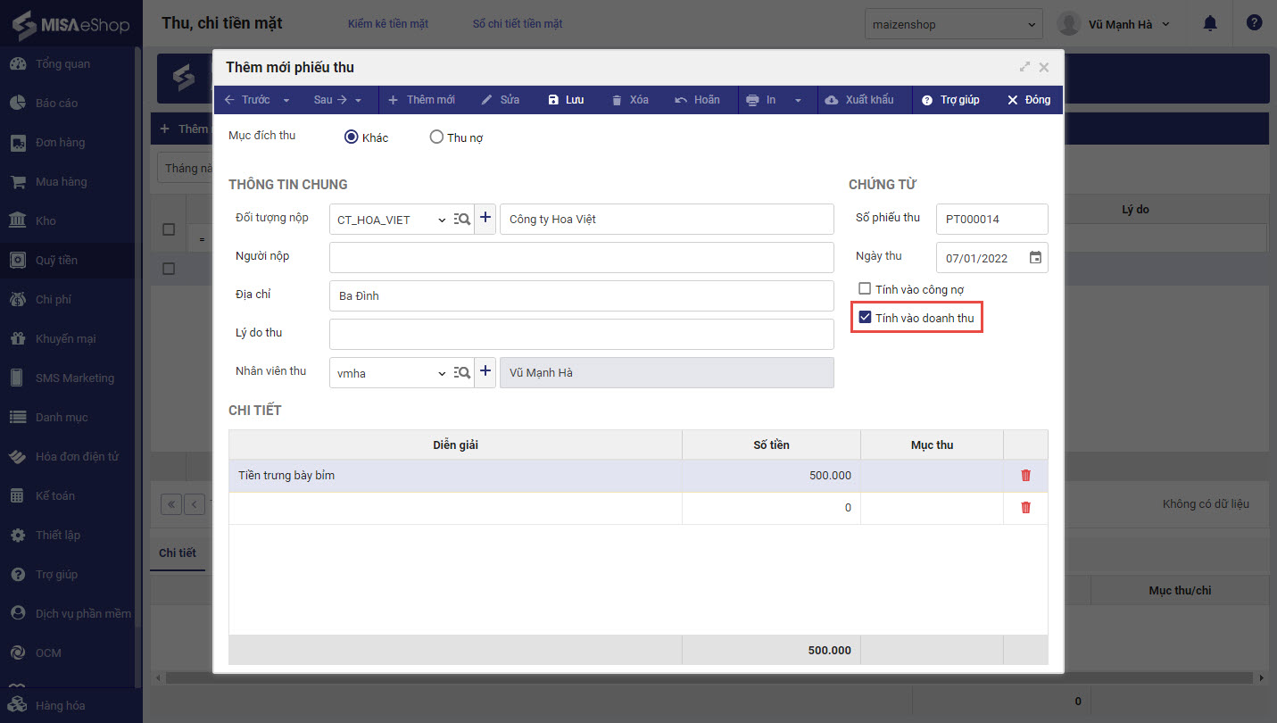Open the help question mark icon in header
1277x723 pixels.
tap(1254, 24)
